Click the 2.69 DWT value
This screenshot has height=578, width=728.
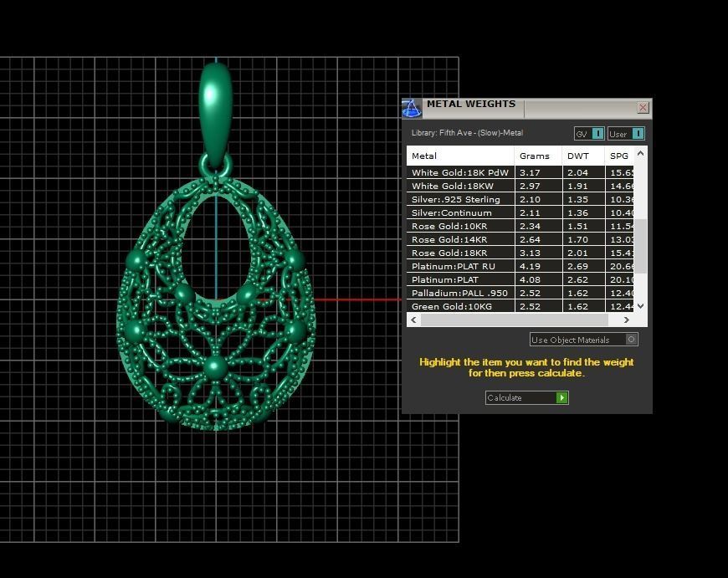(x=577, y=267)
